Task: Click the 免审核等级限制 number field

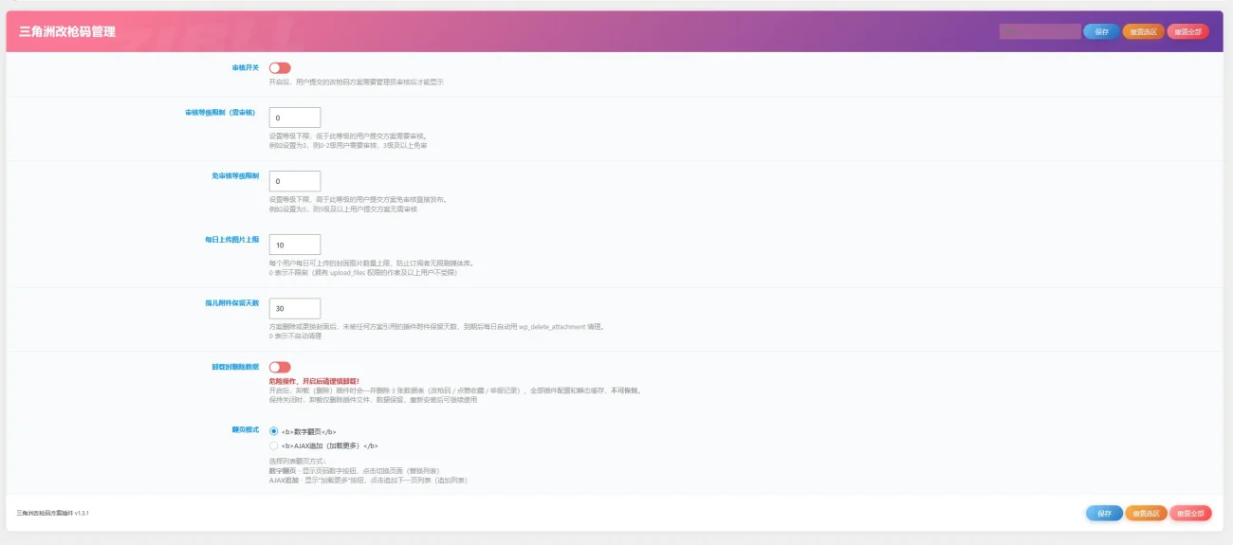Action: (295, 181)
